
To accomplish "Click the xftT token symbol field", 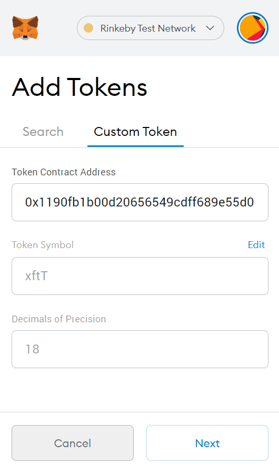I will (140, 276).
